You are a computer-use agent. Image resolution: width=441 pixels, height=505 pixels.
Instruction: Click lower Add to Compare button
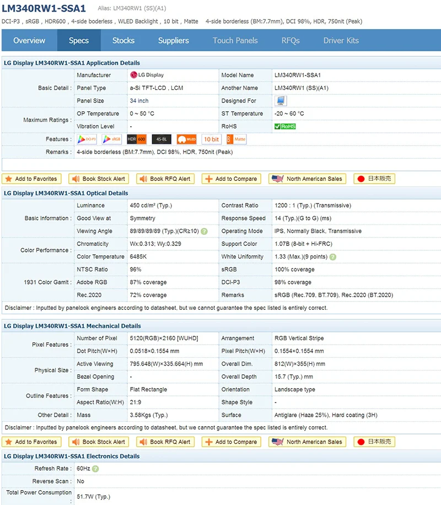pos(232,442)
